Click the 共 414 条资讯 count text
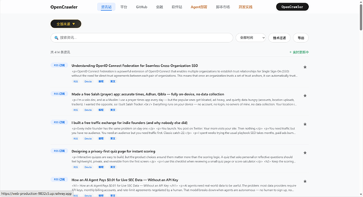Image resolution: width=363 pixels, height=197 pixels. 60,52
